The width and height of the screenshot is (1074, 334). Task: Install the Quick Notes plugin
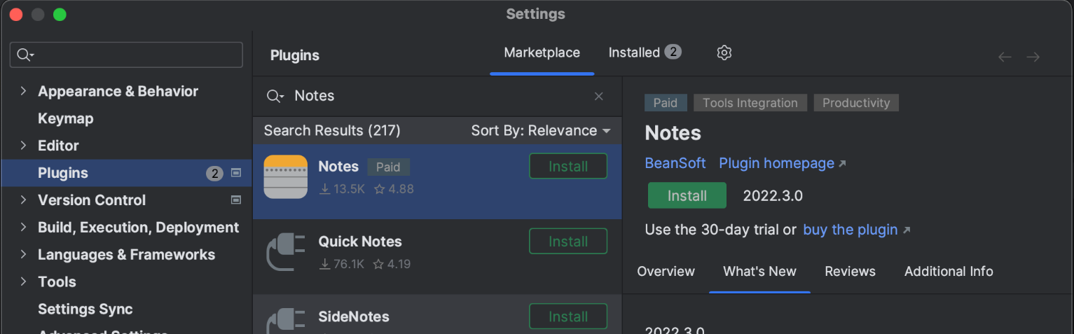[x=567, y=242]
